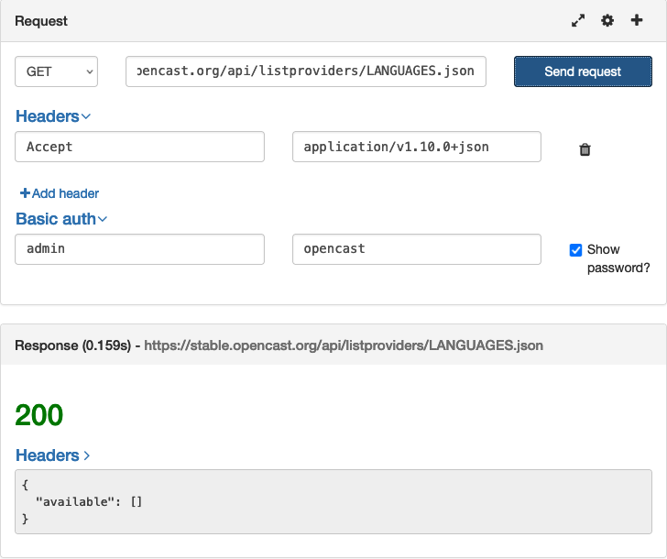
Task: Click the Send request button
Action: pyautogui.click(x=583, y=71)
